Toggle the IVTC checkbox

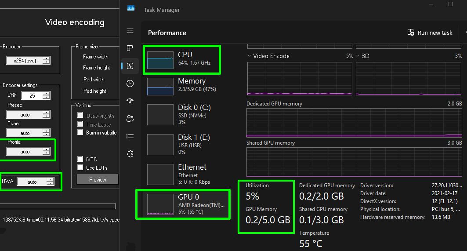coord(80,159)
